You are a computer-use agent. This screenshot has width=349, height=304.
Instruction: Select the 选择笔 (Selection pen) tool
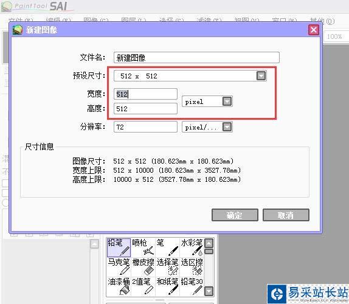[167, 267]
